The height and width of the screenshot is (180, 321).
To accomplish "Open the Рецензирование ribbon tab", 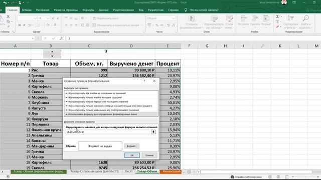I will (x=123, y=10).
